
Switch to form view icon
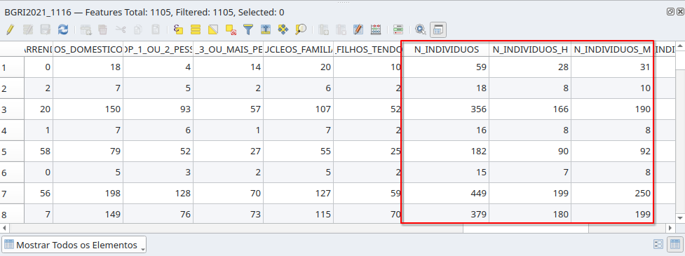coord(658,245)
